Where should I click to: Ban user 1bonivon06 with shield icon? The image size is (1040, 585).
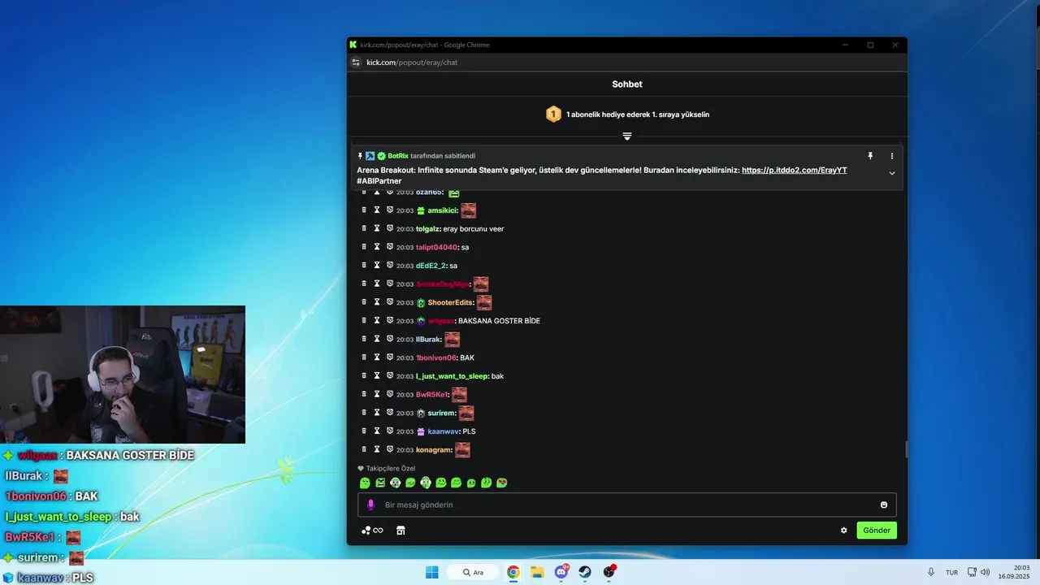[x=390, y=357]
